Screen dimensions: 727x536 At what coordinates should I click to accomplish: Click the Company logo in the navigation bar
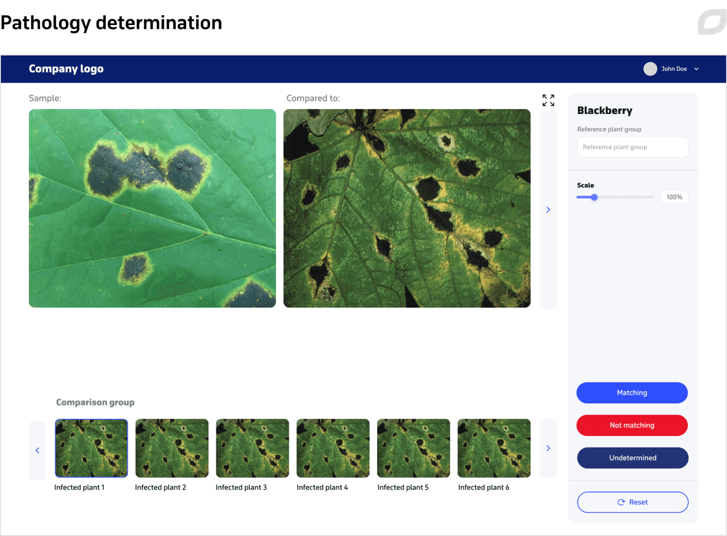tap(66, 69)
